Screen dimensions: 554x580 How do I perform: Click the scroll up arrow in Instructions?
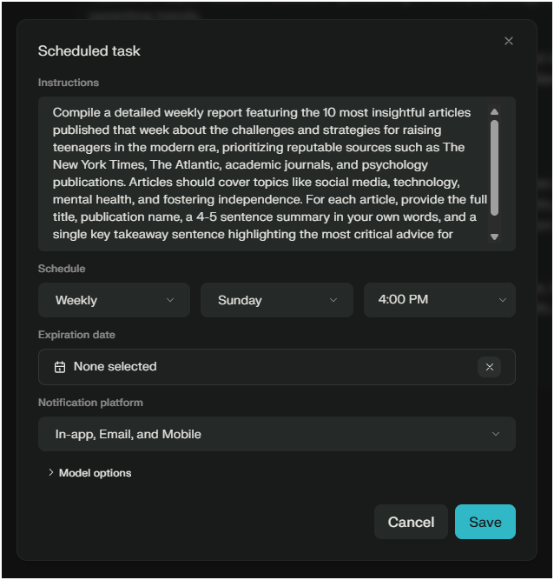pyautogui.click(x=494, y=111)
